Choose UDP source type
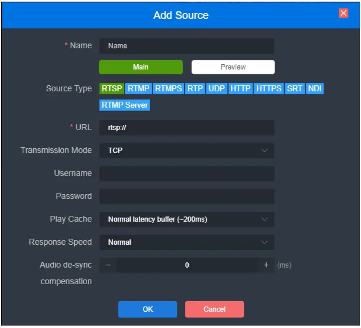Screen dimensions: 361x328 pyautogui.click(x=217, y=89)
